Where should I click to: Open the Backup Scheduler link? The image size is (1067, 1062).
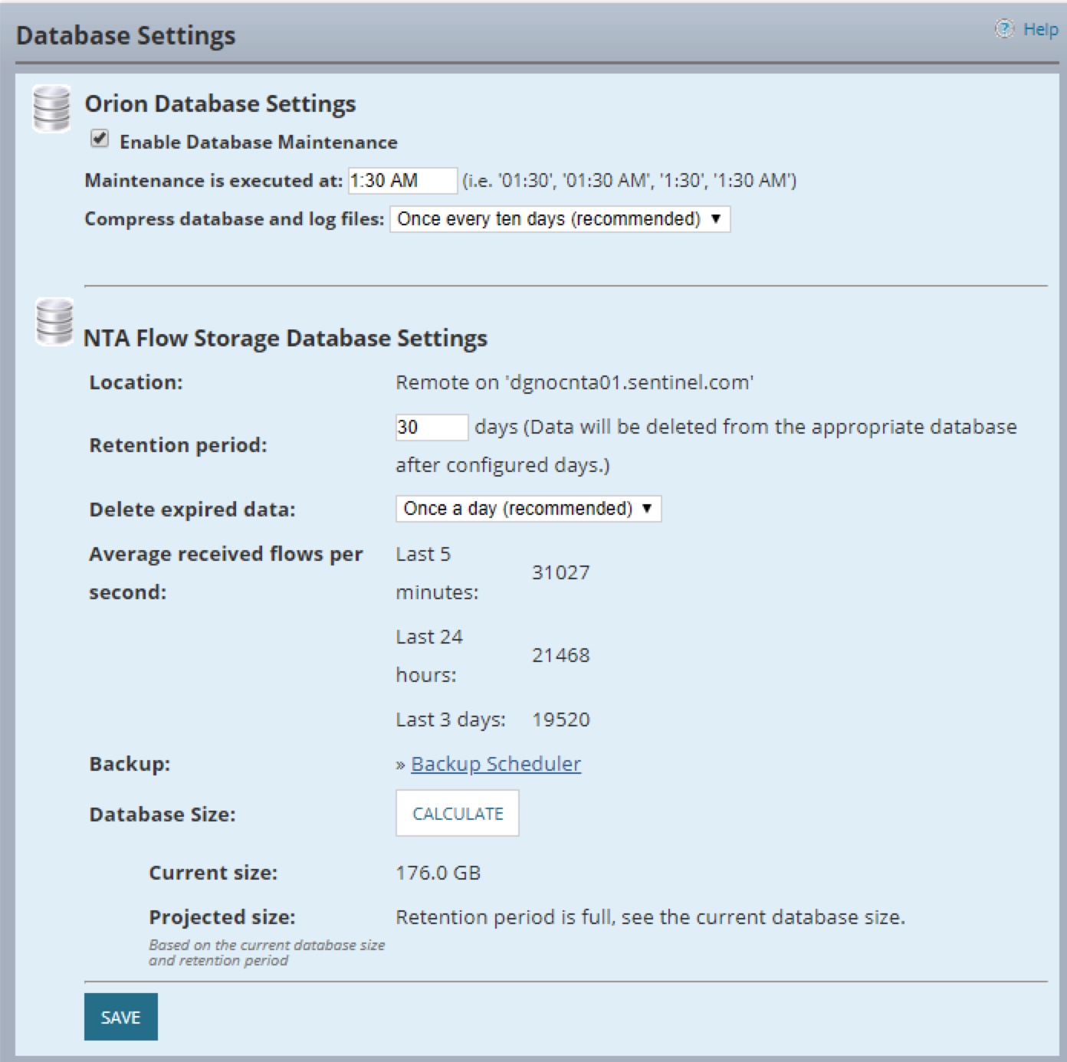point(496,764)
